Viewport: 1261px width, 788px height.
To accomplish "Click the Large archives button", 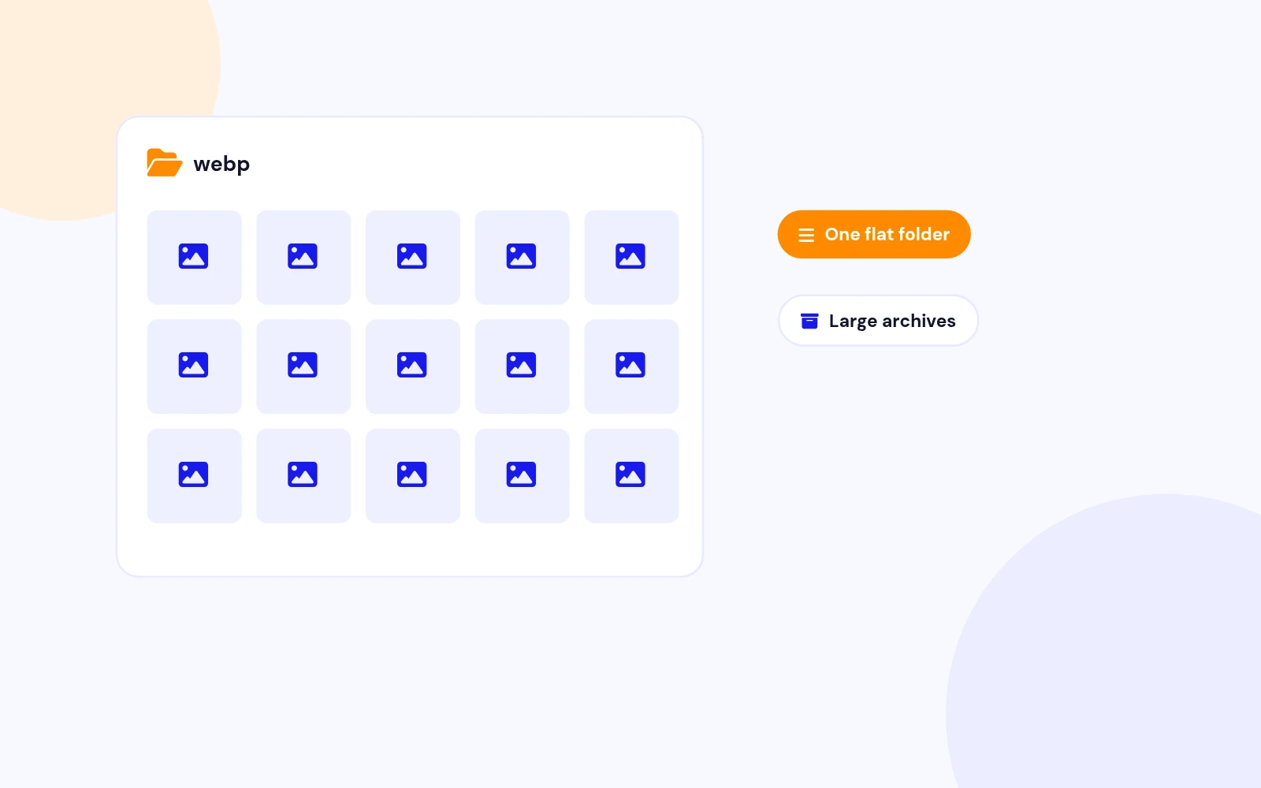I will tap(878, 321).
